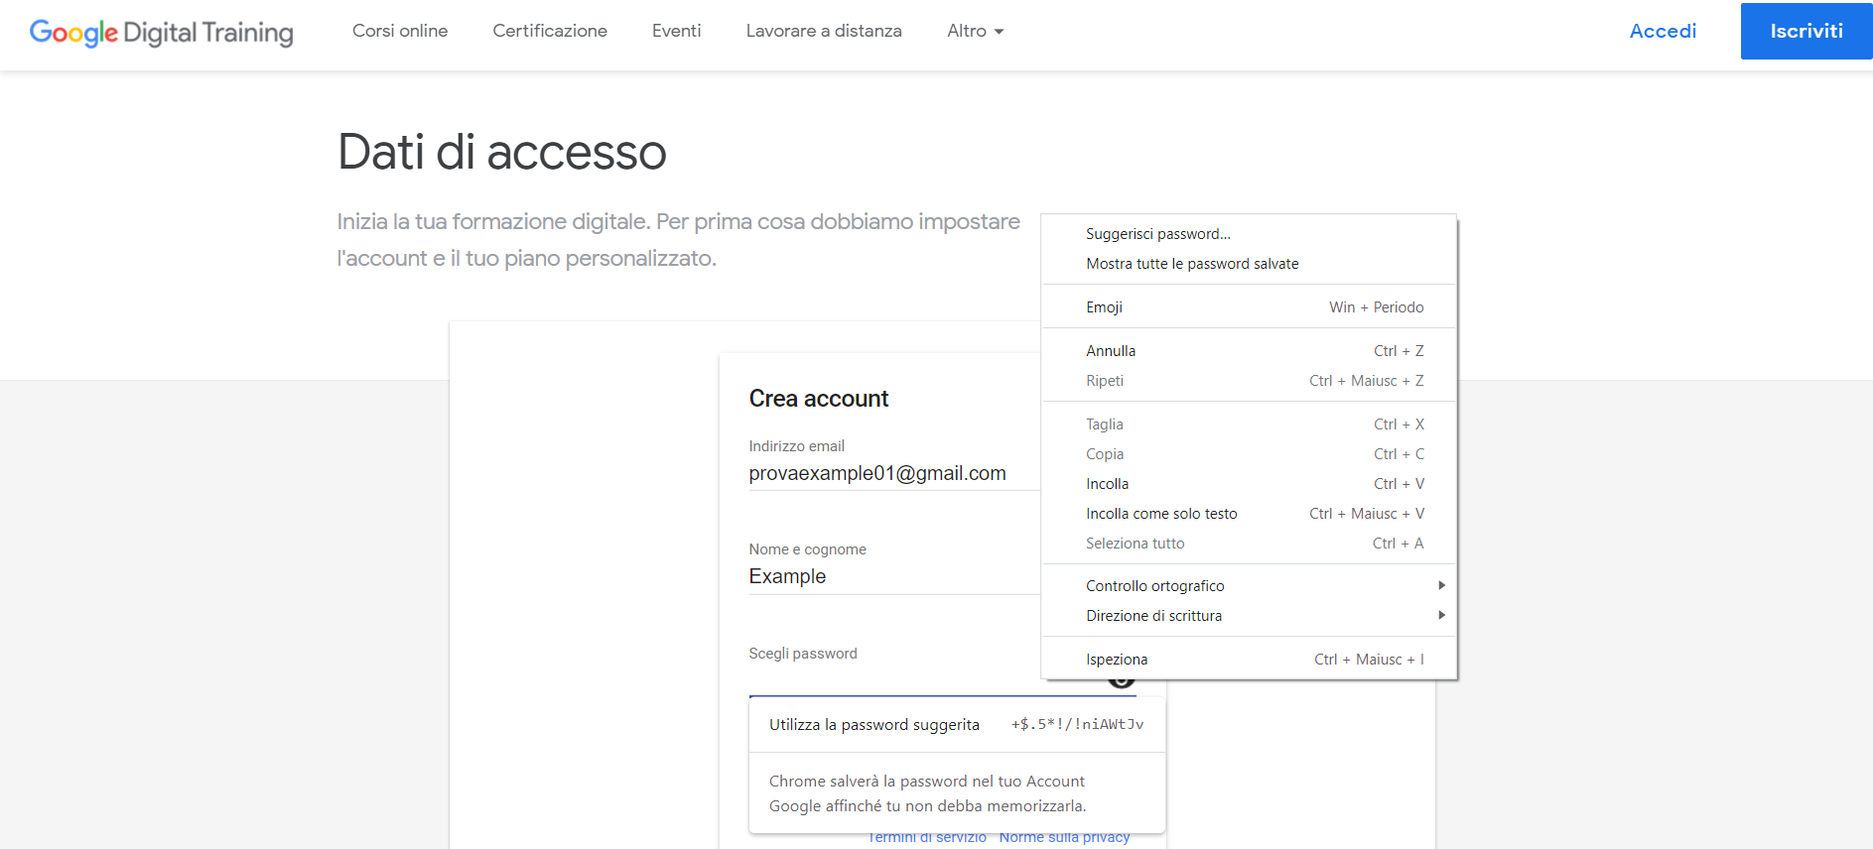
Task: Click the Nome e cognome input field
Action: (893, 577)
